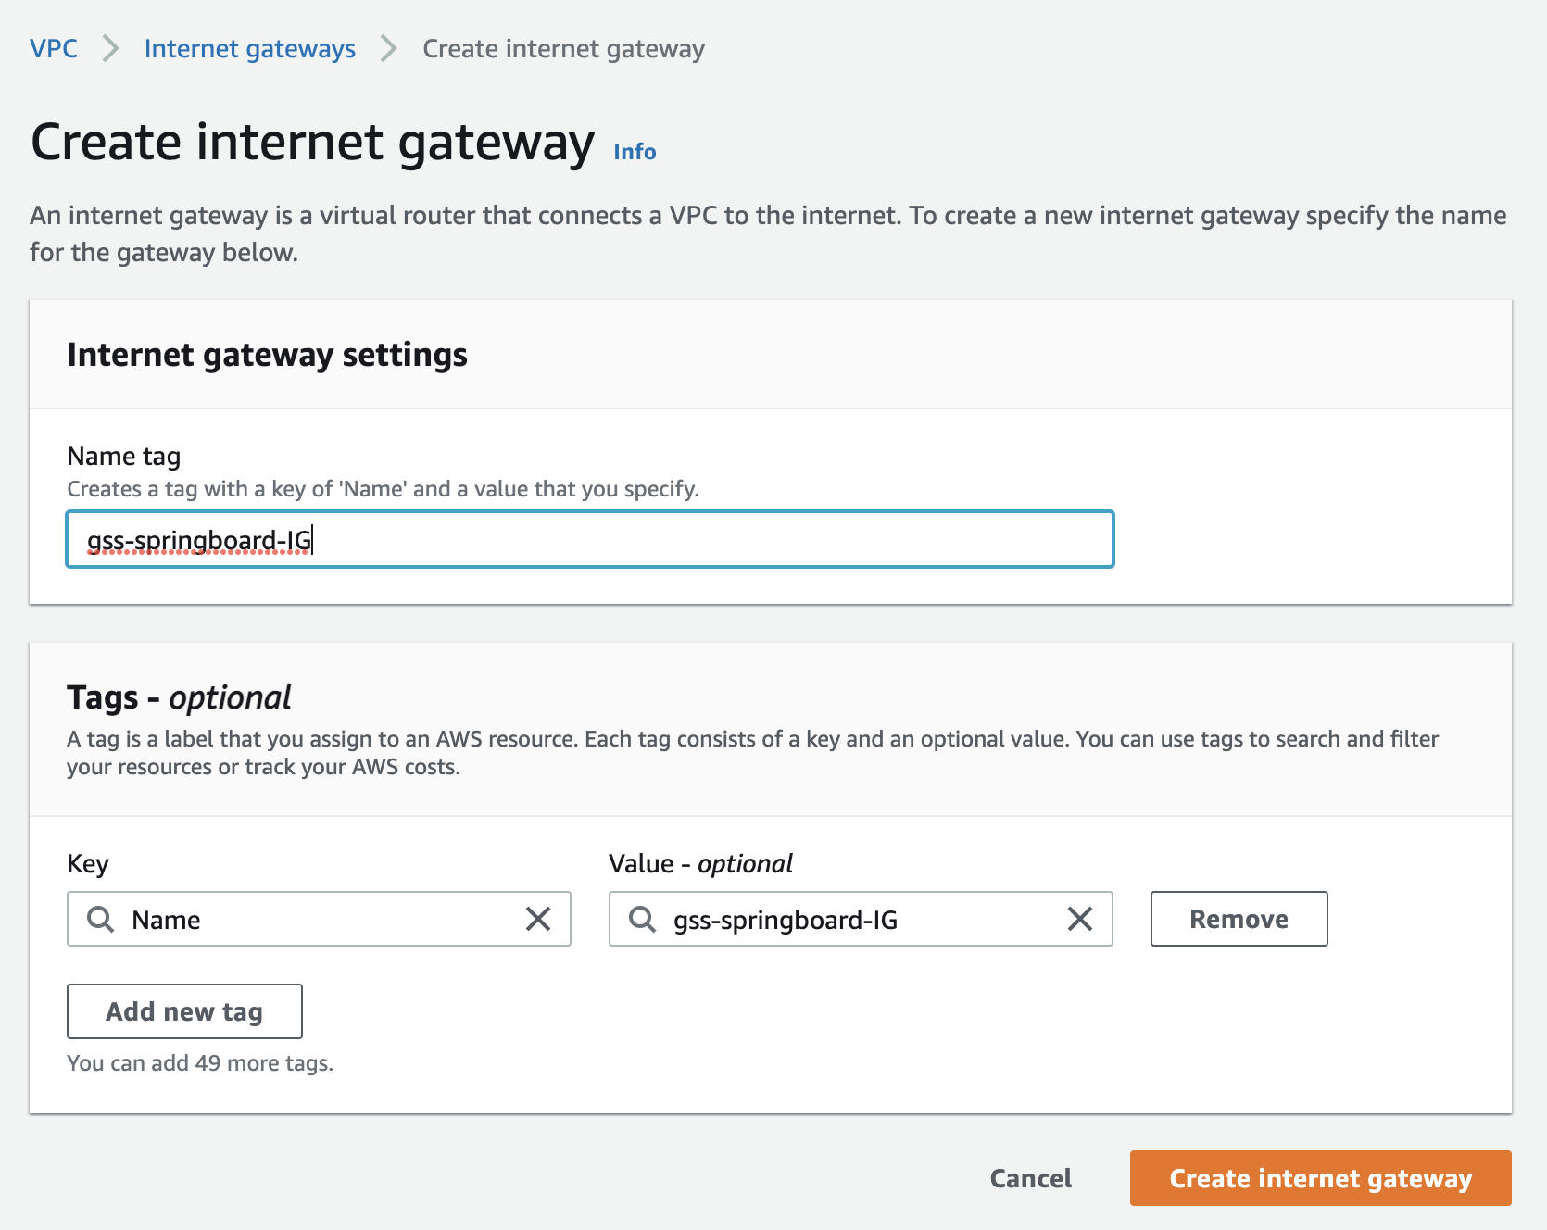Open the VPC breadcrumb link
Viewport: 1547px width, 1230px height.
click(54, 48)
